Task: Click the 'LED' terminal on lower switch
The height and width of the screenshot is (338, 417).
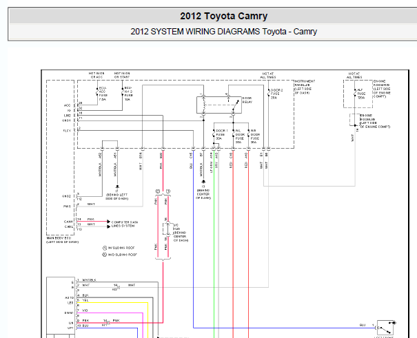Action: 70,303
